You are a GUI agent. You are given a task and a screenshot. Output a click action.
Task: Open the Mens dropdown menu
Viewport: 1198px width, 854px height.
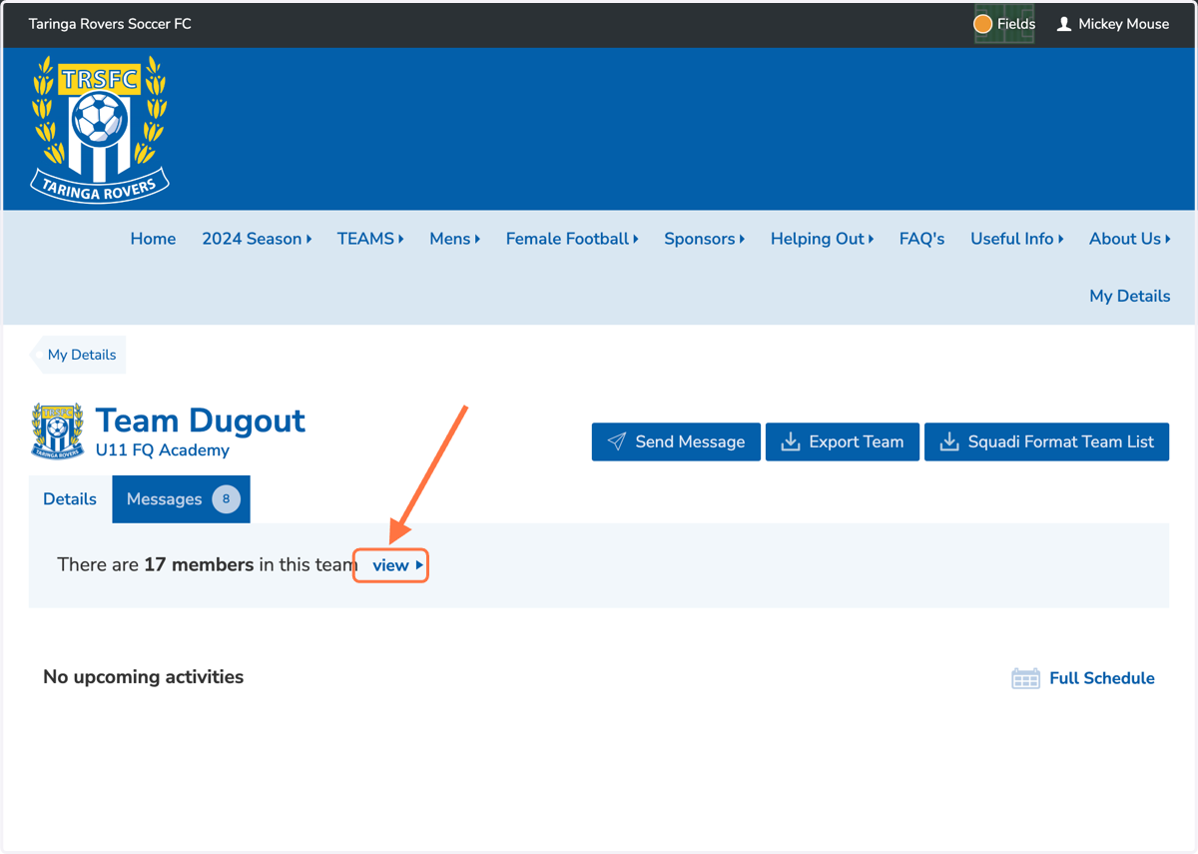click(x=455, y=239)
